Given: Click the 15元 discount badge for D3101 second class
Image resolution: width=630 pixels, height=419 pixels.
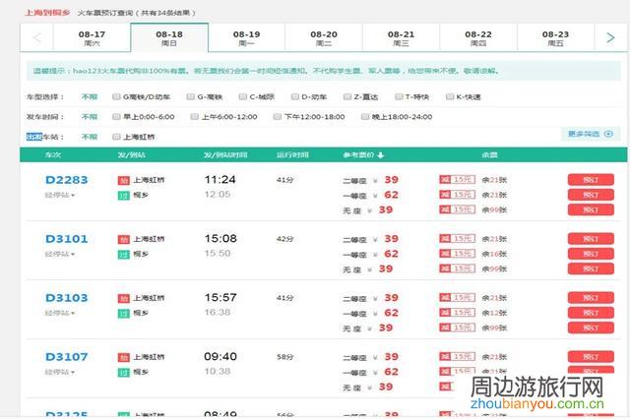Looking at the screenshot, I should tap(457, 239).
